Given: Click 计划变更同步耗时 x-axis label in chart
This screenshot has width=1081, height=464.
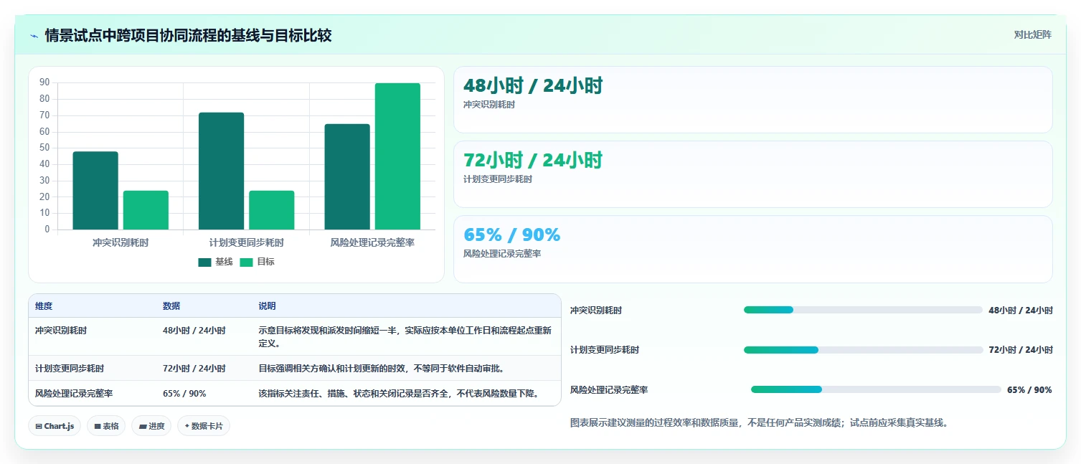Looking at the screenshot, I should pyautogui.click(x=247, y=243).
